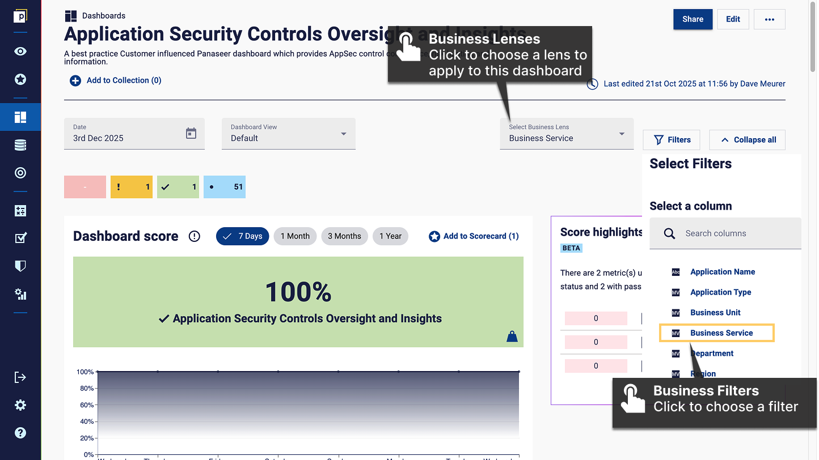Choose Application Type column filter
This screenshot has height=460, width=819.
coord(720,292)
